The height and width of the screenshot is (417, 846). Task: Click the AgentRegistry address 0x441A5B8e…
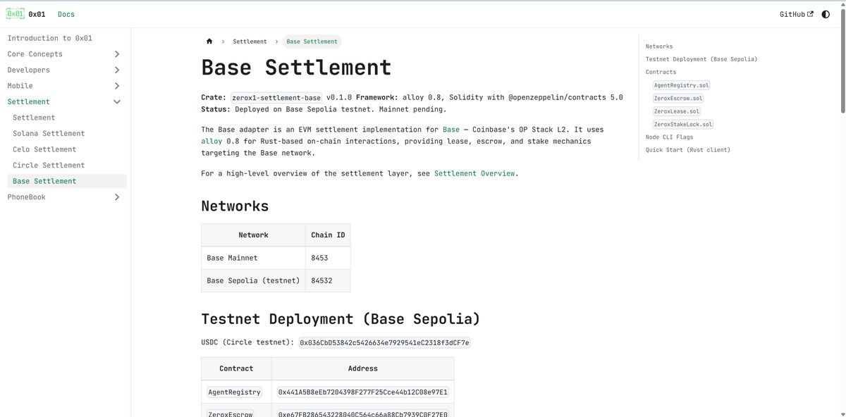point(363,392)
